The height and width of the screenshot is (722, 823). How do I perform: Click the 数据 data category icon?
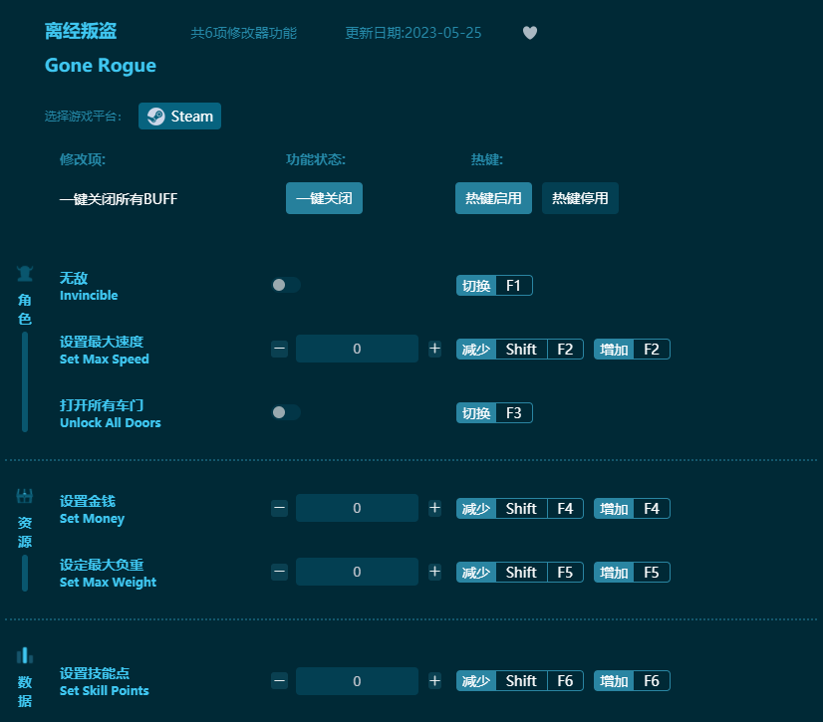tap(25, 654)
